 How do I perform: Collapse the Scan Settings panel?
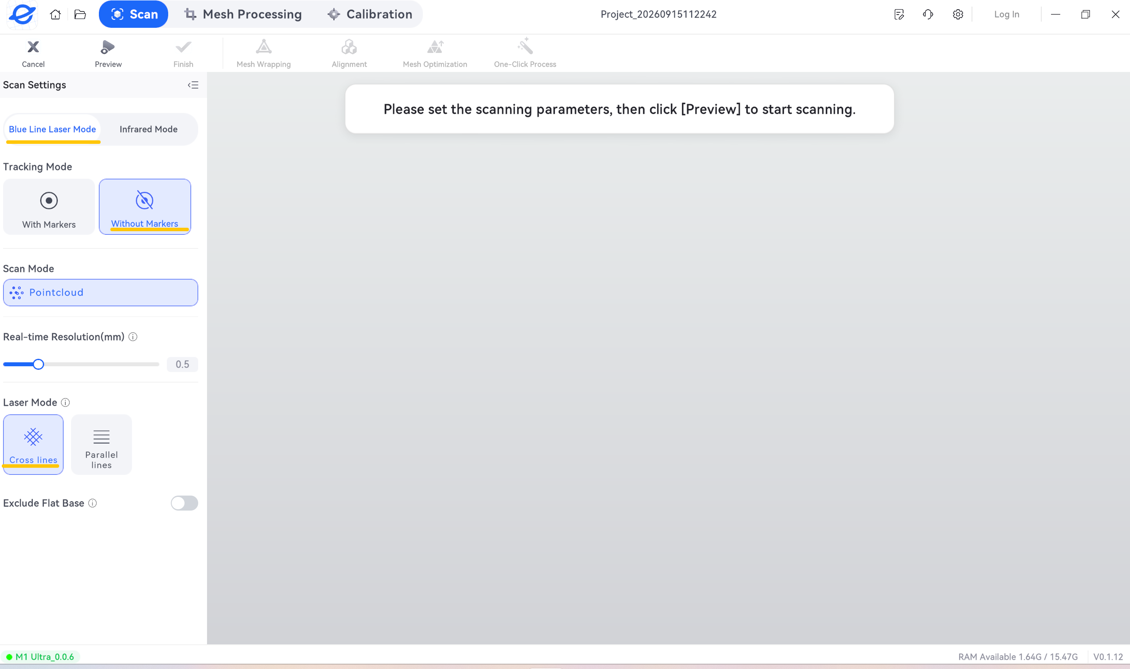(193, 85)
